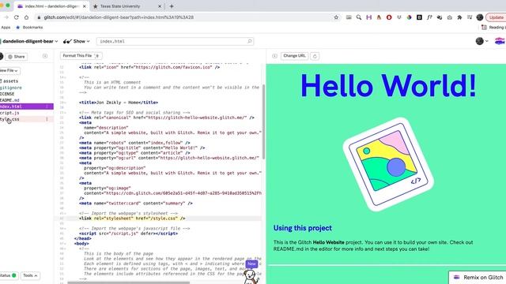
Task: Click the Bookmarks star folder
Action: point(29,28)
